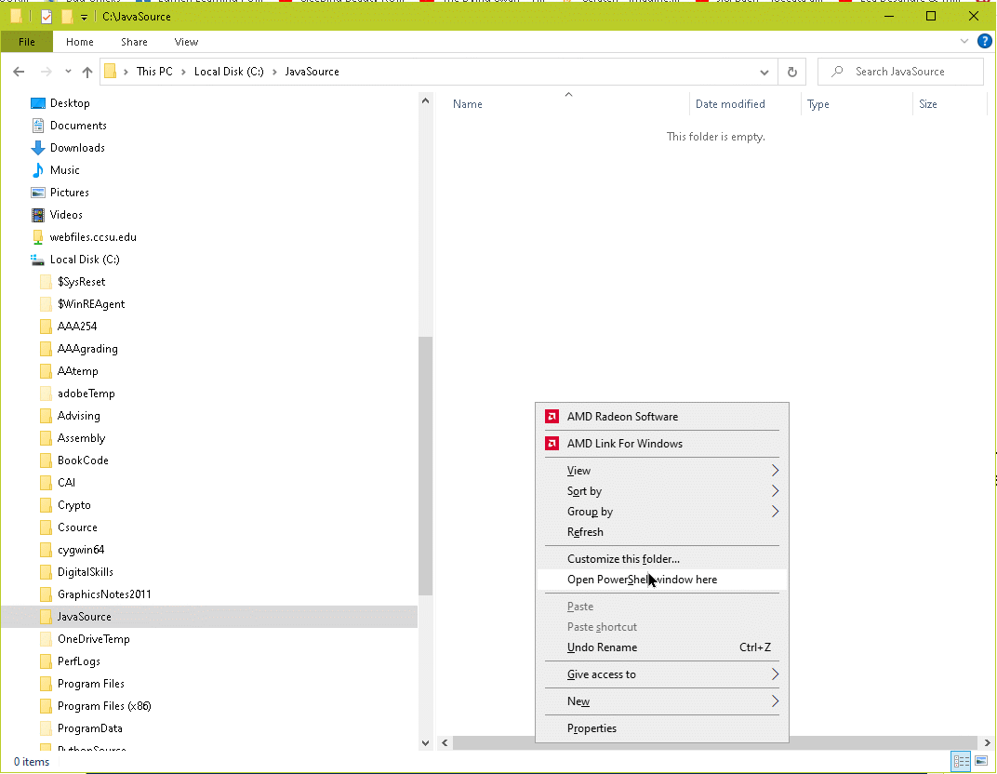The height and width of the screenshot is (774, 997).
Task: Click the navigation pane scrollbar thumb
Action: point(425,465)
